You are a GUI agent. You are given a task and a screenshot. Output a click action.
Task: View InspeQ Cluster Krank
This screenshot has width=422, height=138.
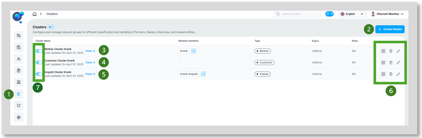coord(90,74)
